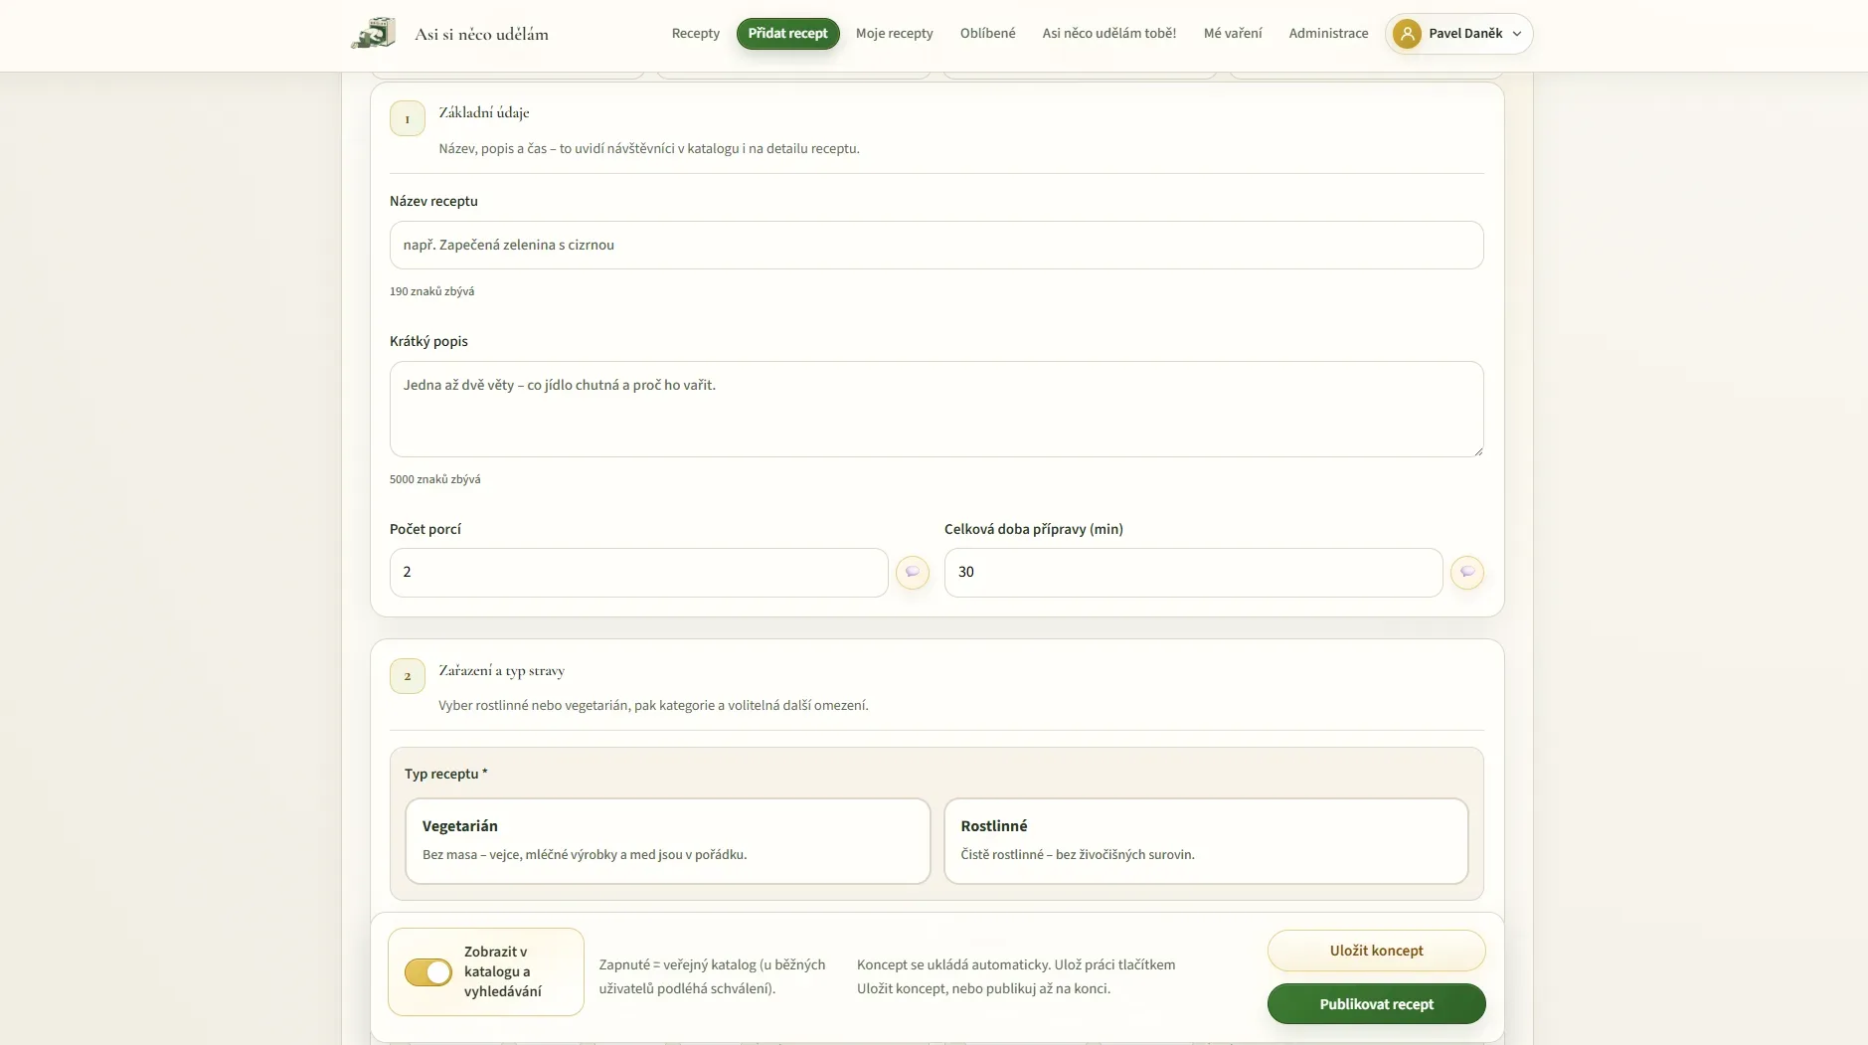This screenshot has height=1045, width=1868.
Task: Open Asi něco udělám tobě! page
Action: [x=1109, y=34]
